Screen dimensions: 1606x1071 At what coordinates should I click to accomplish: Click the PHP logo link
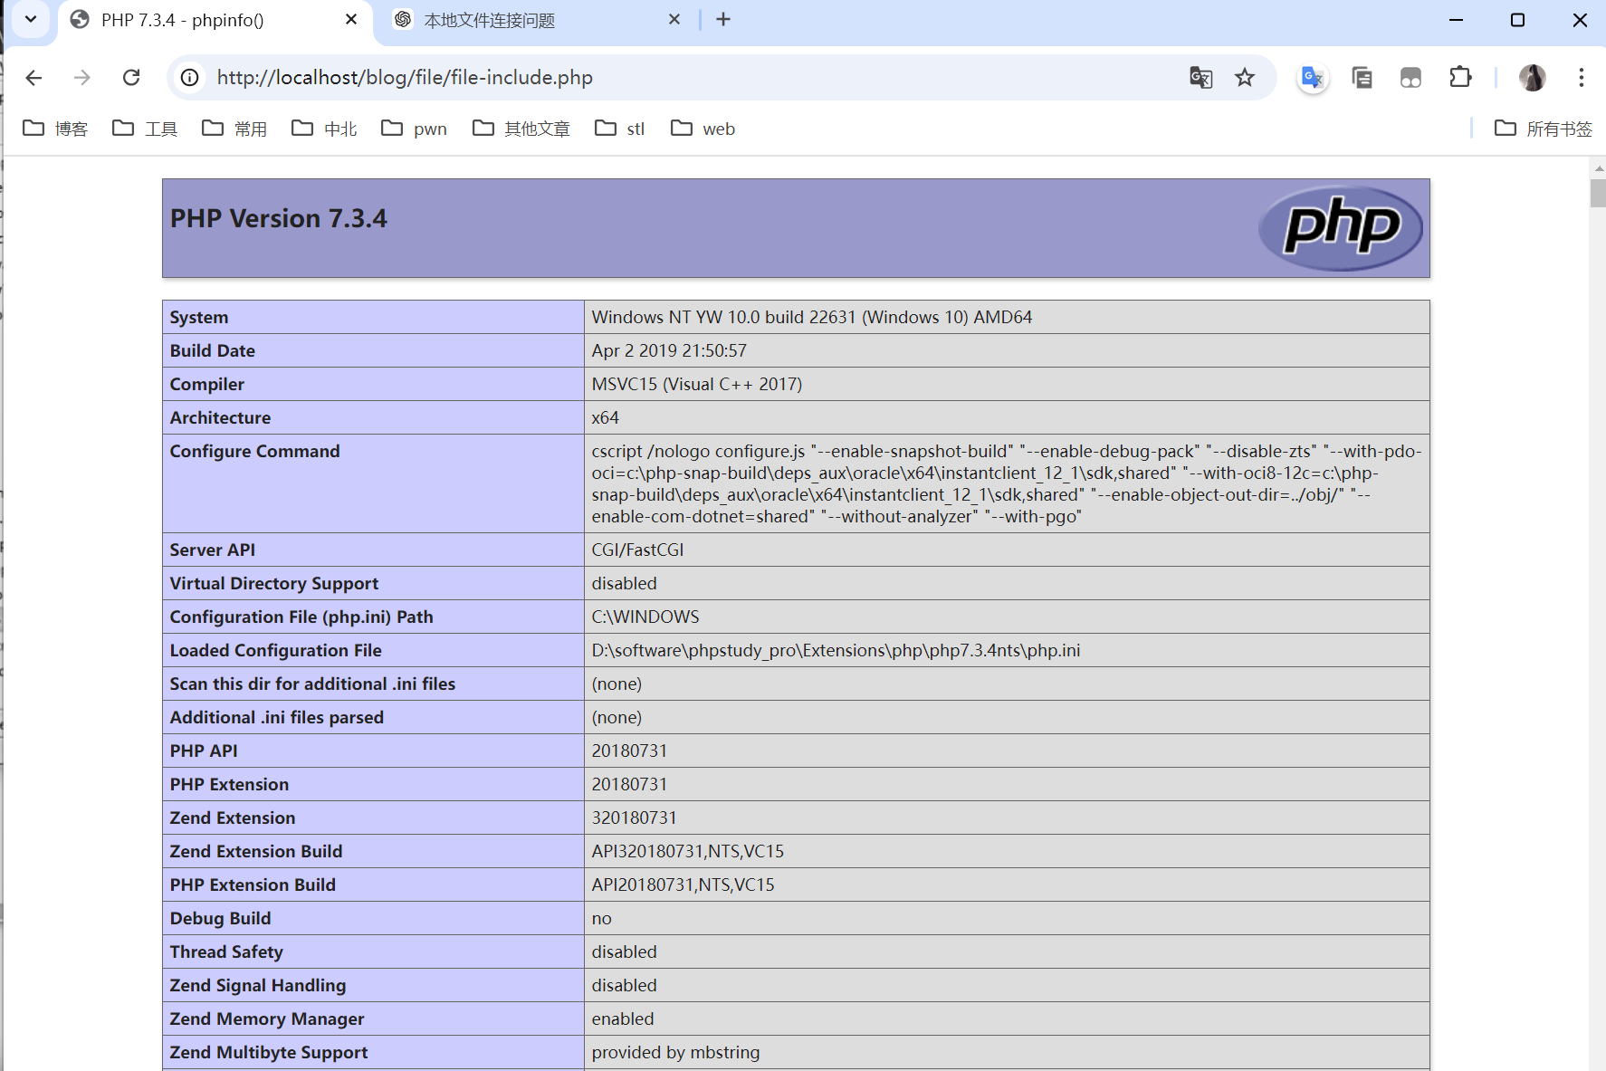[x=1341, y=228]
